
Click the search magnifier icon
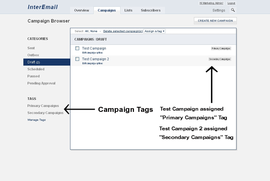tap(233, 10)
